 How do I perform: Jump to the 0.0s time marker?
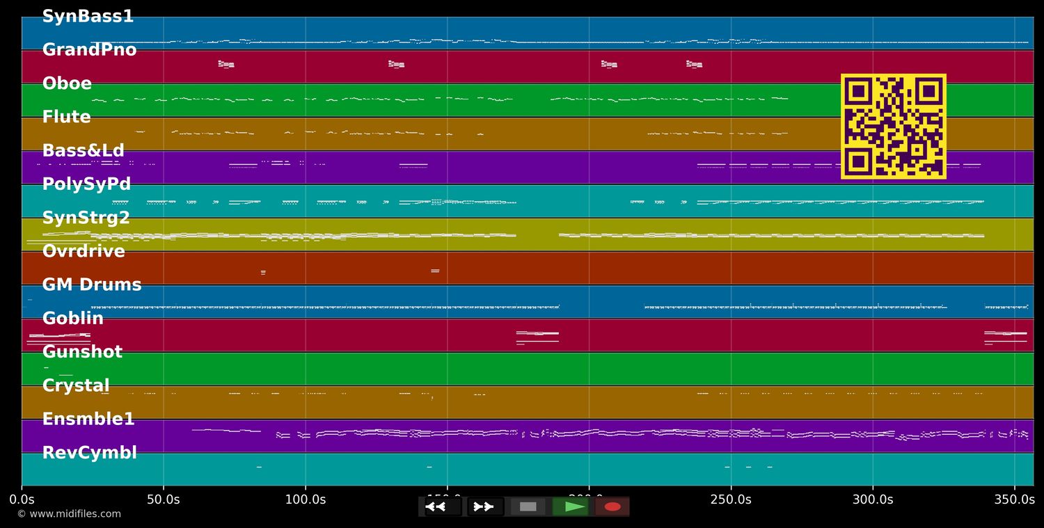click(22, 499)
